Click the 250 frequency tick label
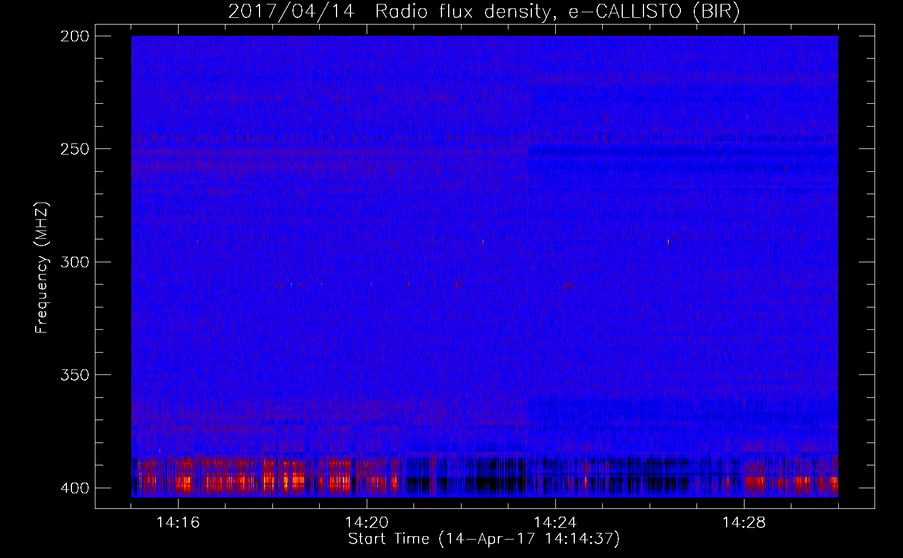 (75, 149)
